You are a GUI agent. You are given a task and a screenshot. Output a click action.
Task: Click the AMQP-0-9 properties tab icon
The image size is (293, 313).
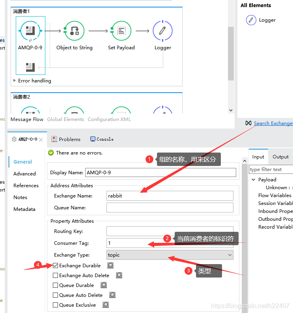tap(14, 139)
